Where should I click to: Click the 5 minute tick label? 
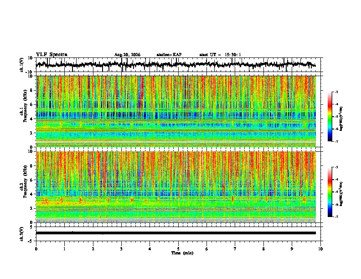point(178,249)
